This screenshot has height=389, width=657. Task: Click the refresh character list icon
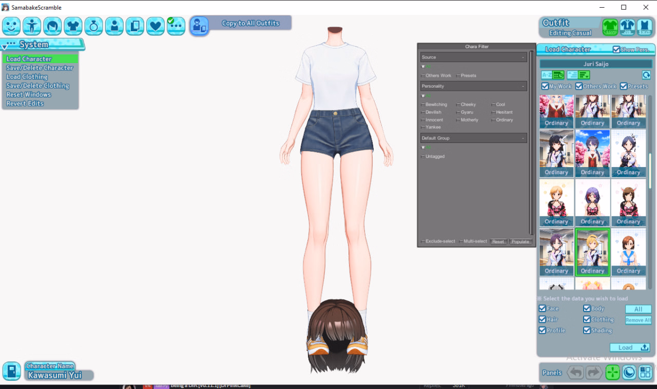click(x=646, y=75)
